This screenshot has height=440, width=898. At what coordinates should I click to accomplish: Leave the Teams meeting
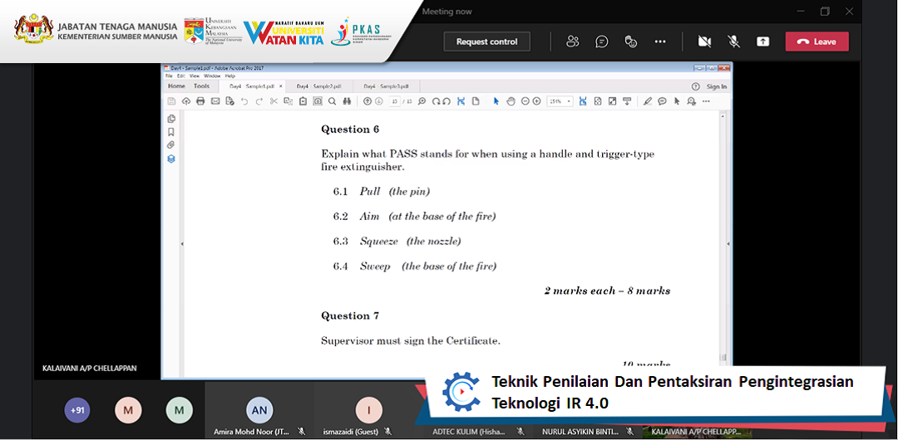click(817, 42)
